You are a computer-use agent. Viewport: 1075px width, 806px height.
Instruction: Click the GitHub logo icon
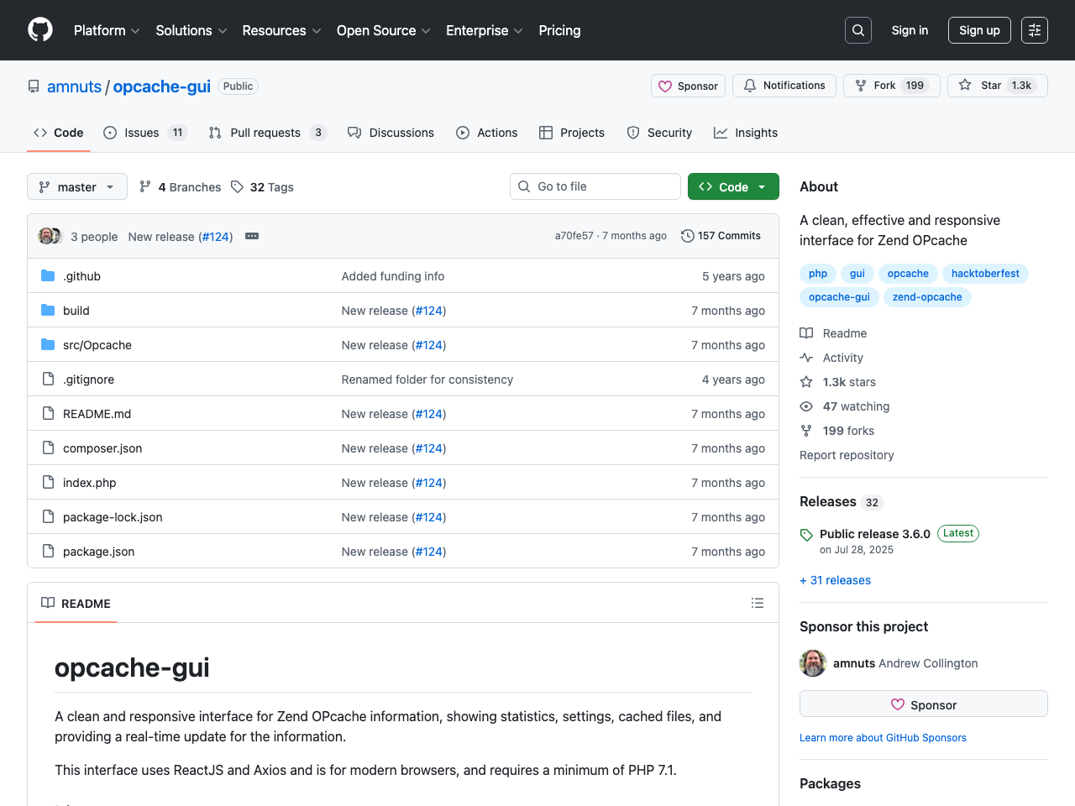click(39, 29)
